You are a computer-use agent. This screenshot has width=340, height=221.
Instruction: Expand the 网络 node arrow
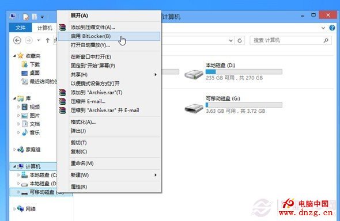(x=14, y=209)
